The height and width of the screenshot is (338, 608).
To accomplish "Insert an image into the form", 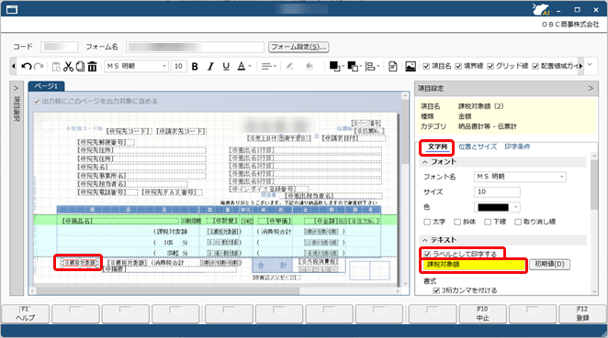I will click(411, 67).
